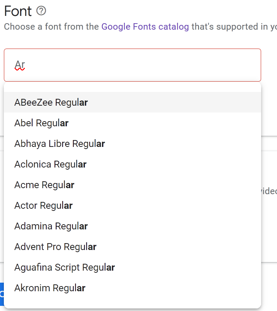Click the typed "Ar" text in font field
The width and height of the screenshot is (277, 311).
point(20,65)
